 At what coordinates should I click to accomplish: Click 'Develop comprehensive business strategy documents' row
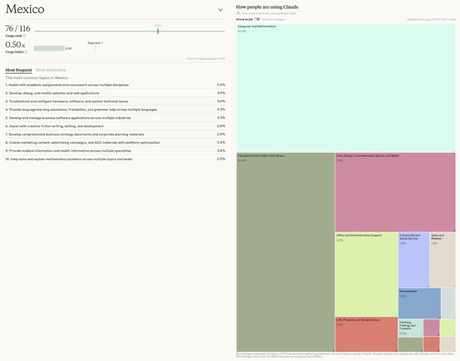[x=115, y=135]
